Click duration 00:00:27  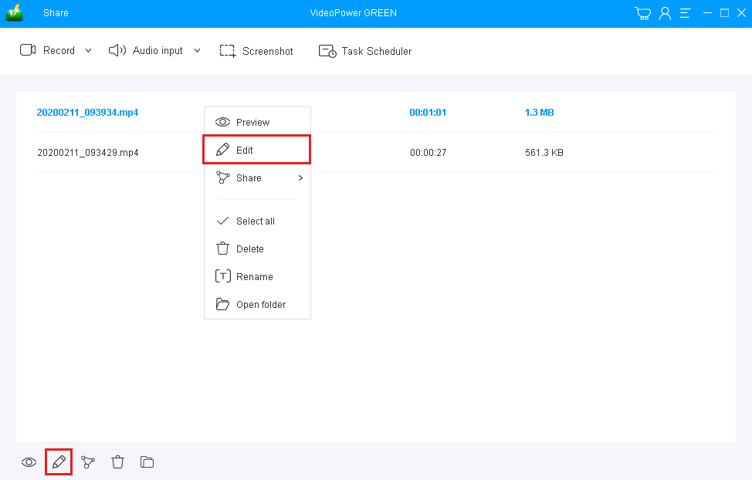pyautogui.click(x=428, y=153)
